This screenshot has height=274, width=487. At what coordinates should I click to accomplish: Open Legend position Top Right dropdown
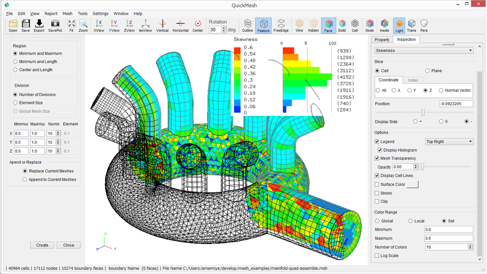pos(449,142)
